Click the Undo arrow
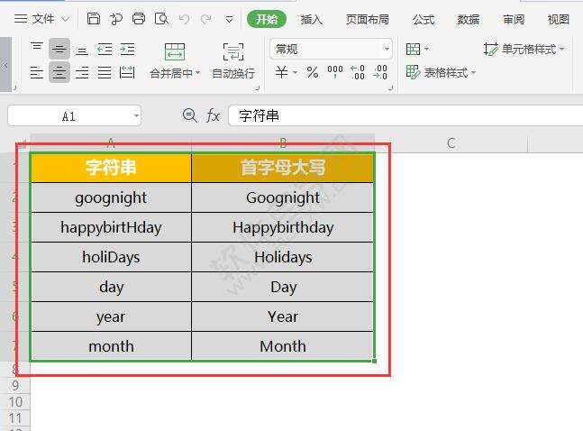 (184, 19)
